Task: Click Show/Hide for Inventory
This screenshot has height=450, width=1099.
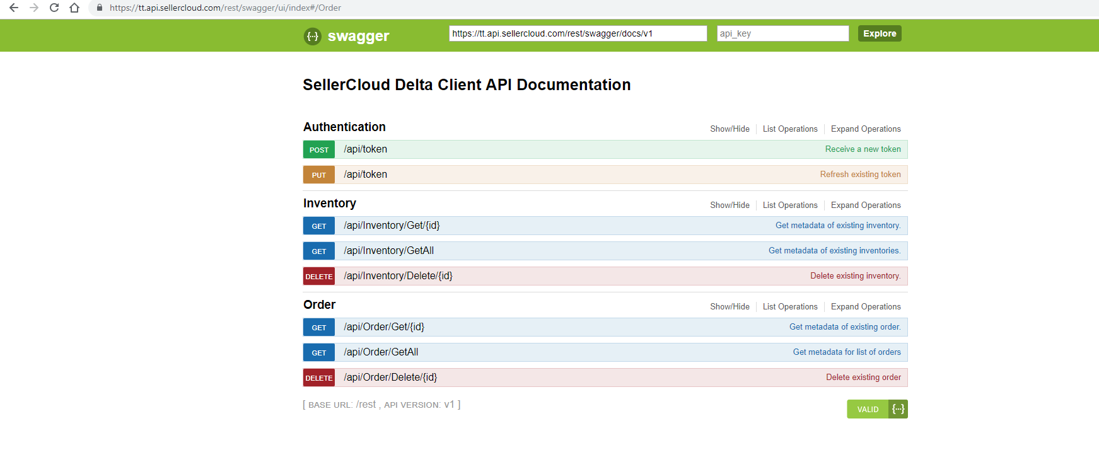Action: (730, 205)
